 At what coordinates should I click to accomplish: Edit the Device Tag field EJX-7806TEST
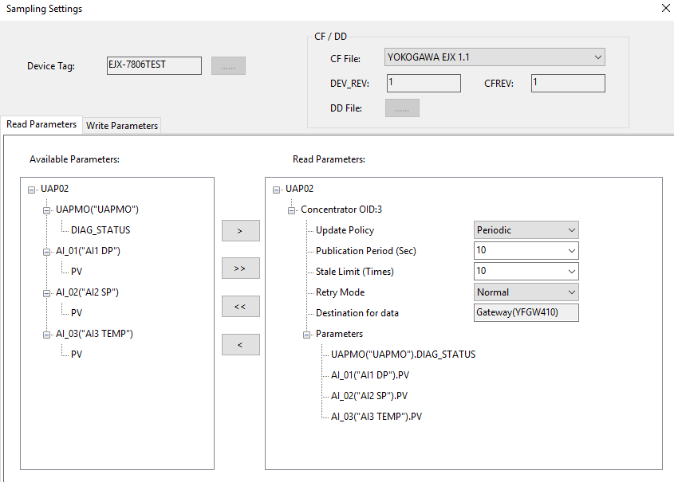point(153,65)
